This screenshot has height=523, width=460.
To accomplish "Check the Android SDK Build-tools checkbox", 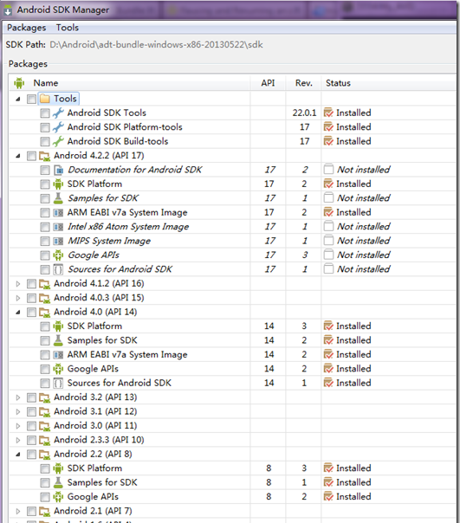I will pos(45,142).
